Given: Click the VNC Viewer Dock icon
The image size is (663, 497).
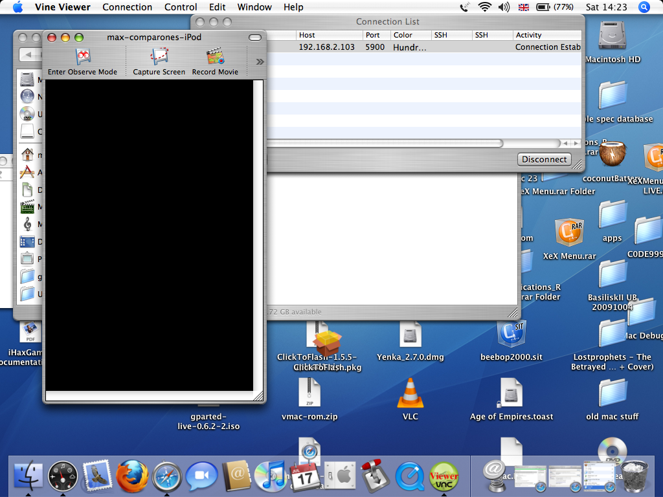Looking at the screenshot, I should 444,476.
